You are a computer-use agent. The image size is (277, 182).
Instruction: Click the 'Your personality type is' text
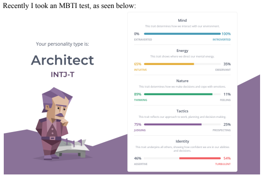coord(63,44)
